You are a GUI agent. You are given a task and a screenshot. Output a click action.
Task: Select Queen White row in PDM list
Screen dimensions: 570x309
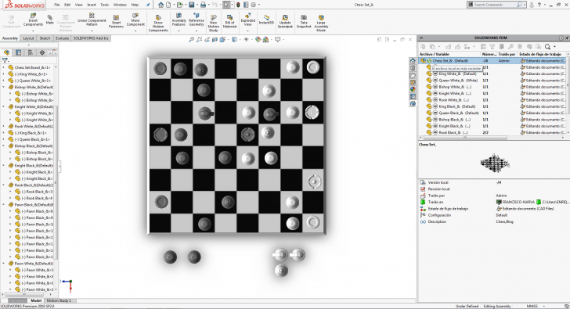point(492,81)
